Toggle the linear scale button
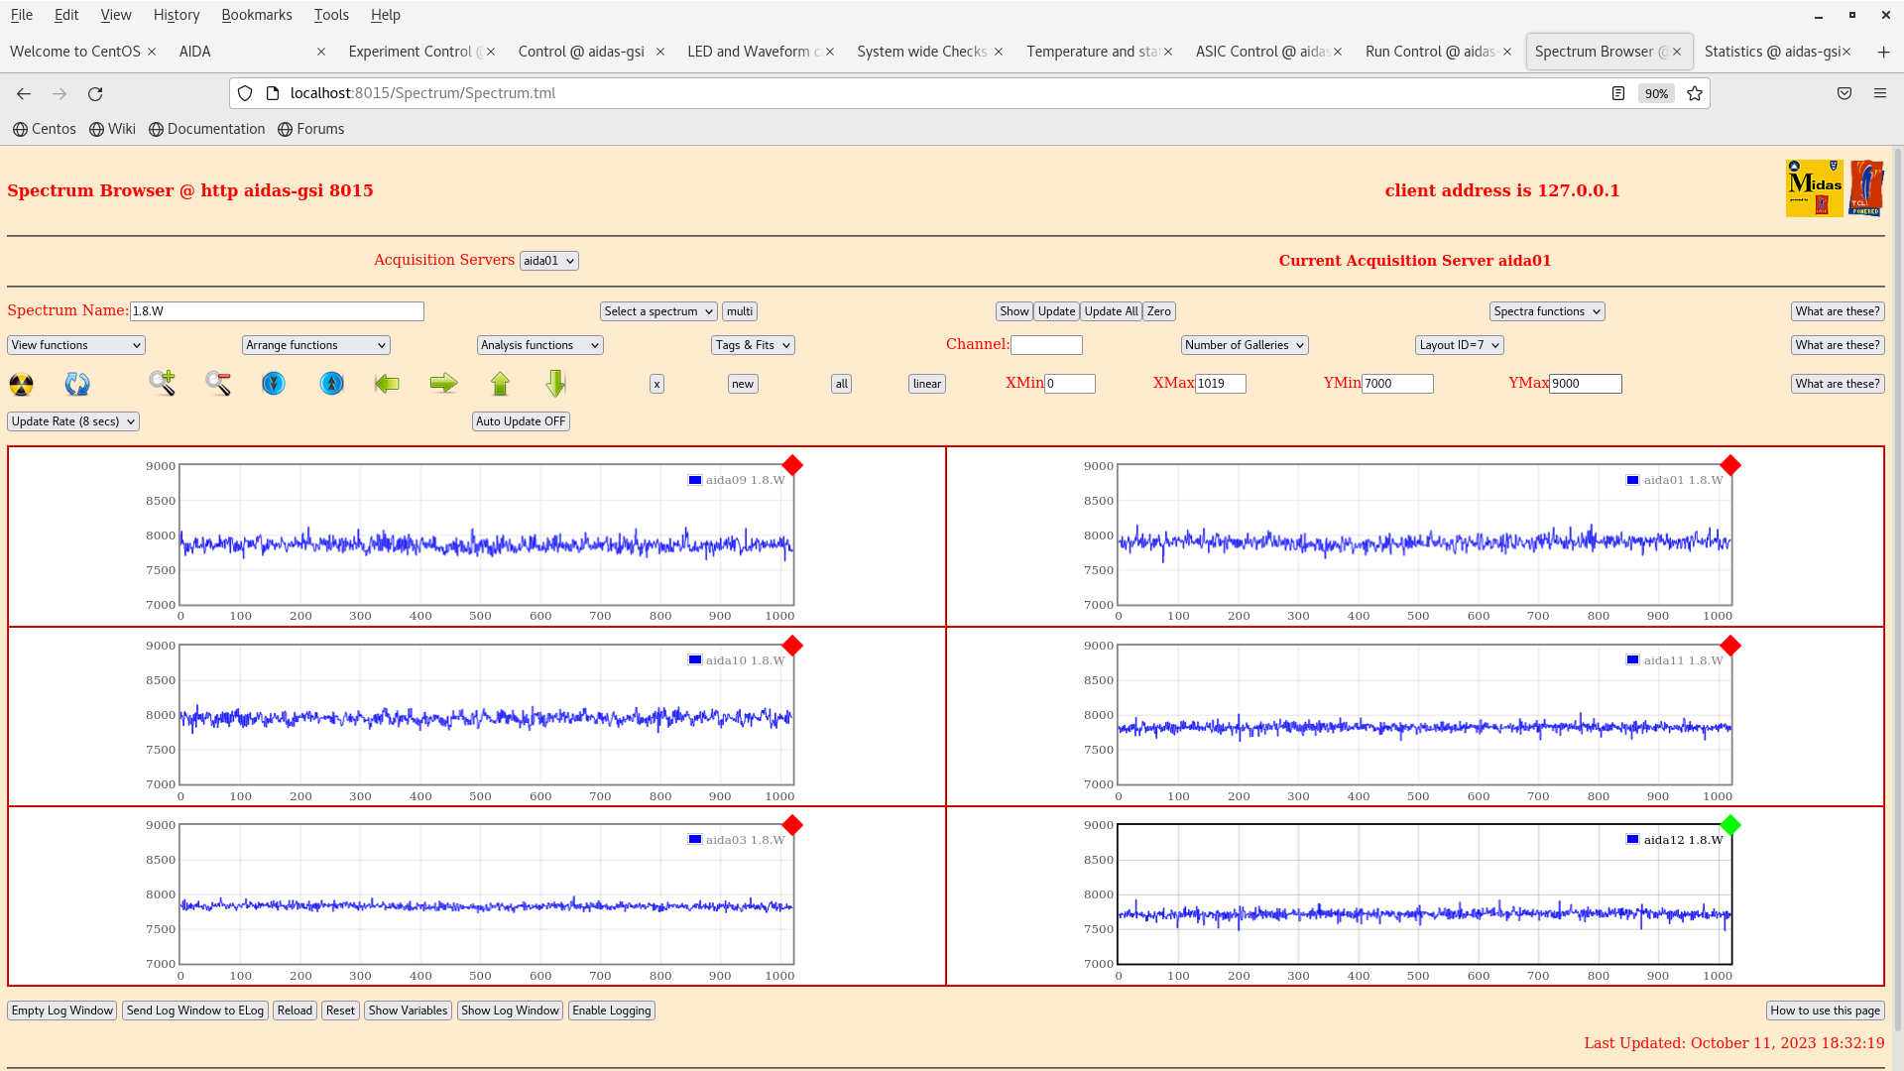 pyautogui.click(x=926, y=384)
